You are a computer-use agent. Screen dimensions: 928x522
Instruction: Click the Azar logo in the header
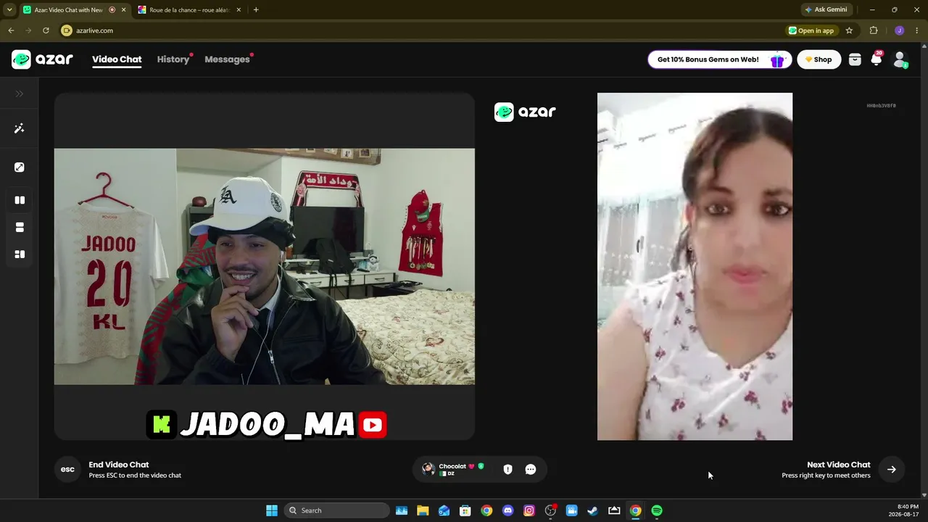point(42,59)
